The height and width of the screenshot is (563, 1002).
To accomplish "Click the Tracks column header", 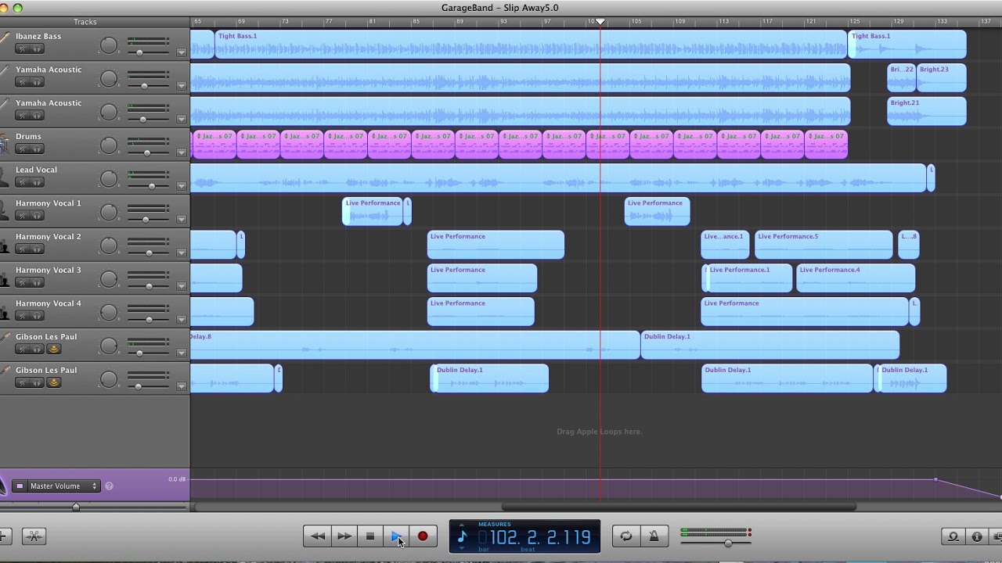I will point(85,22).
